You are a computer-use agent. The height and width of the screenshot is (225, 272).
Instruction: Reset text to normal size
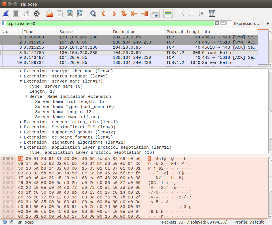[202, 14]
